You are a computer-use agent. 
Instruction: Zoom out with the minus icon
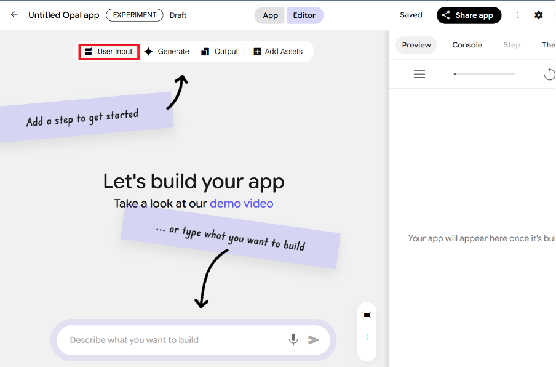[367, 352]
